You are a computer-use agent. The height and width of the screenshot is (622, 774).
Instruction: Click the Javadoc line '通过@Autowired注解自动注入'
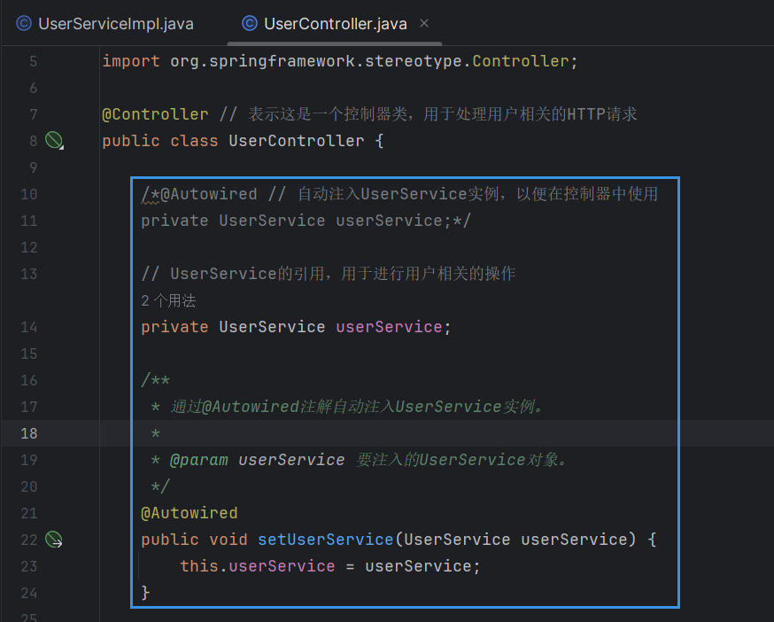pos(358,407)
